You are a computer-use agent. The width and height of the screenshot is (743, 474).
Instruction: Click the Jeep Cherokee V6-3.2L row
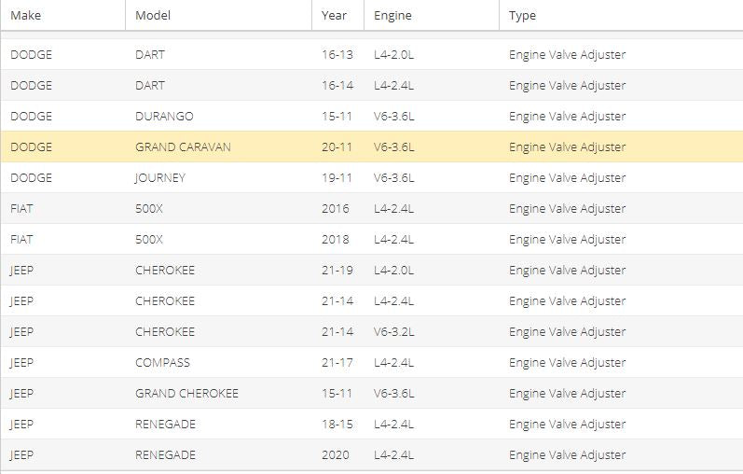click(371, 332)
